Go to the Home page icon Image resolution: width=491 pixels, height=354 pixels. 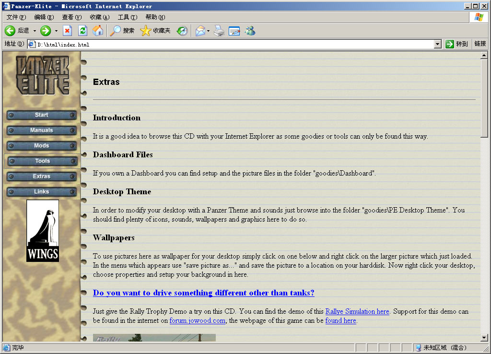[98, 31]
